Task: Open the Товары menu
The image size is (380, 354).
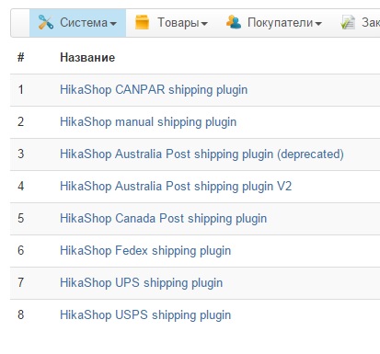Action: (x=171, y=23)
